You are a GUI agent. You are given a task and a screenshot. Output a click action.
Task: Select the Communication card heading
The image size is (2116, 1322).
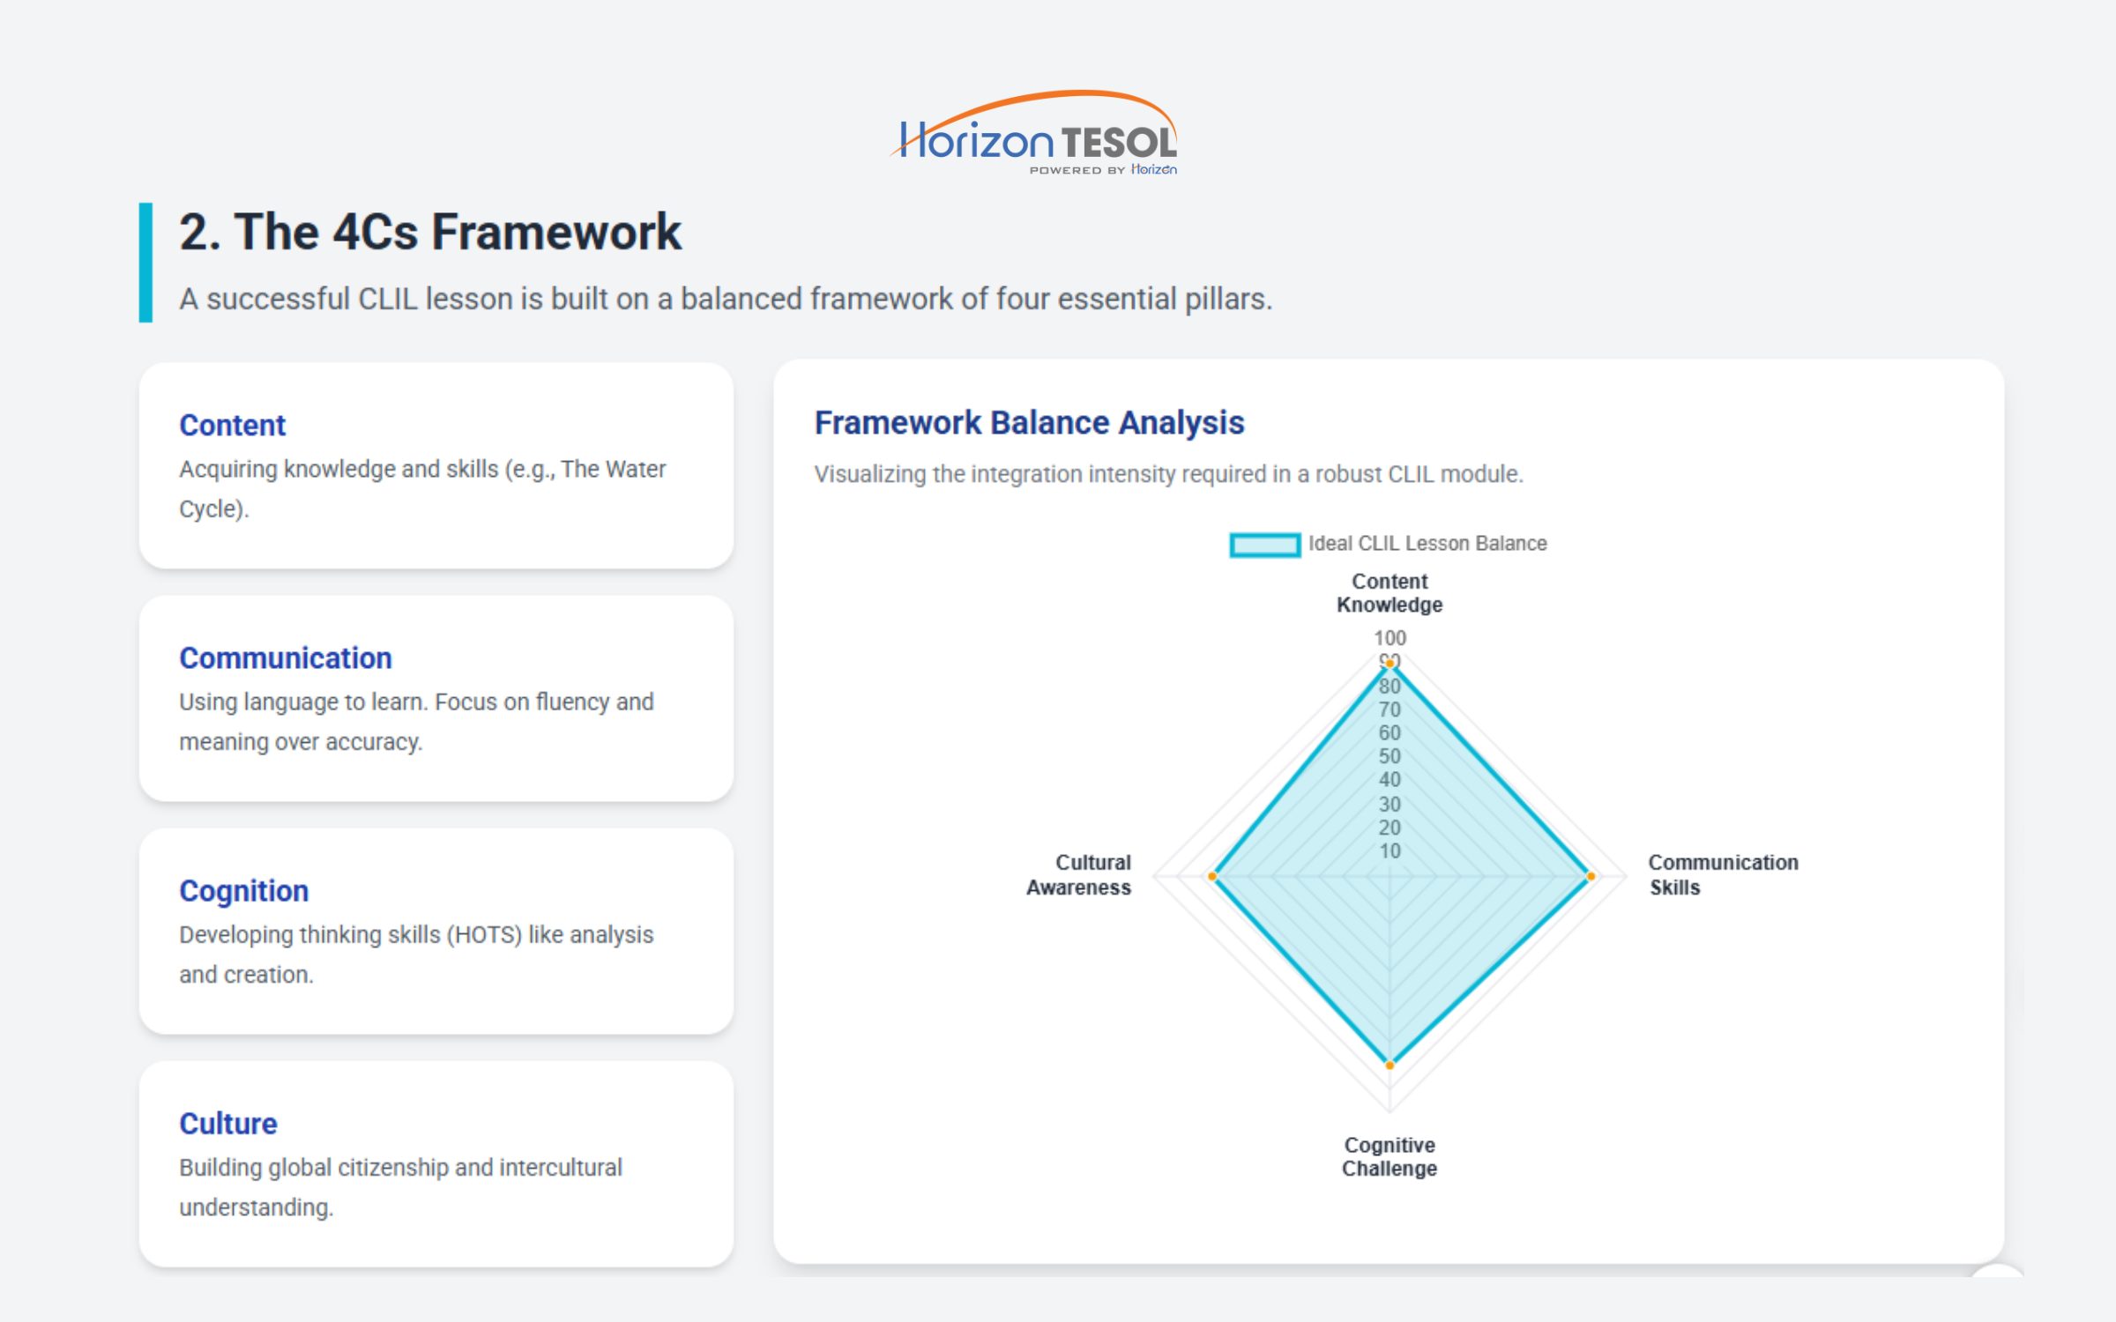285,658
